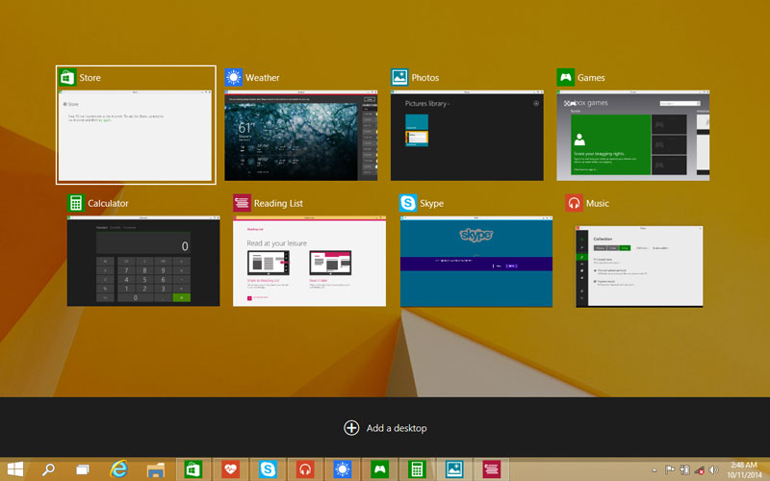Click the Skype icon above its preview
The width and height of the screenshot is (770, 481).
click(x=408, y=203)
